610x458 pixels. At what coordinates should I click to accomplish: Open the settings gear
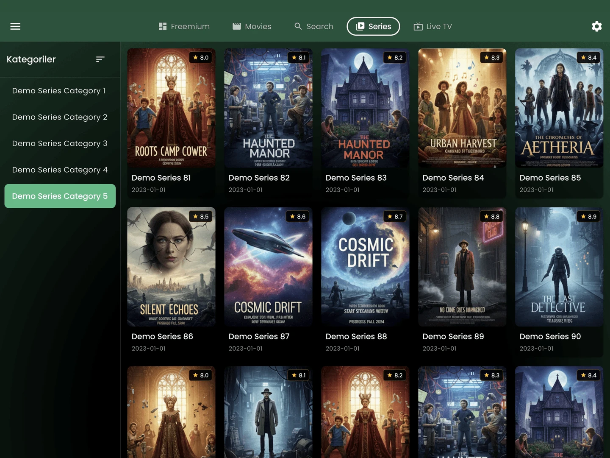click(x=596, y=26)
